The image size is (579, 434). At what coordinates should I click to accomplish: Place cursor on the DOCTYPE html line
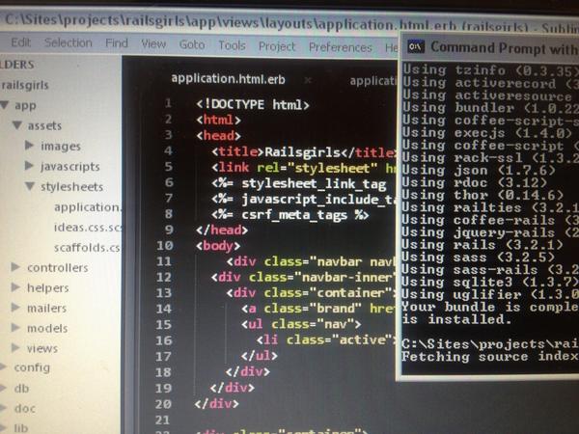(253, 105)
